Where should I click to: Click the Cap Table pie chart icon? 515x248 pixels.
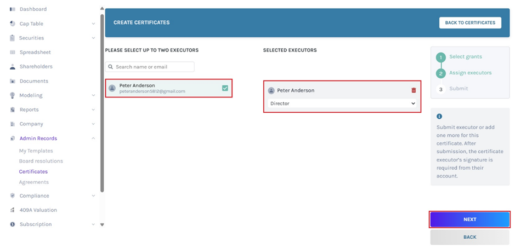[13, 24]
